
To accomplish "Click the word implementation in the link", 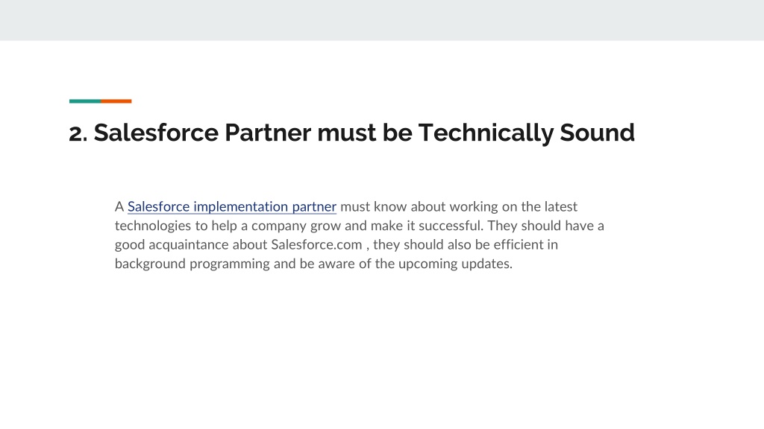I will (x=241, y=207).
